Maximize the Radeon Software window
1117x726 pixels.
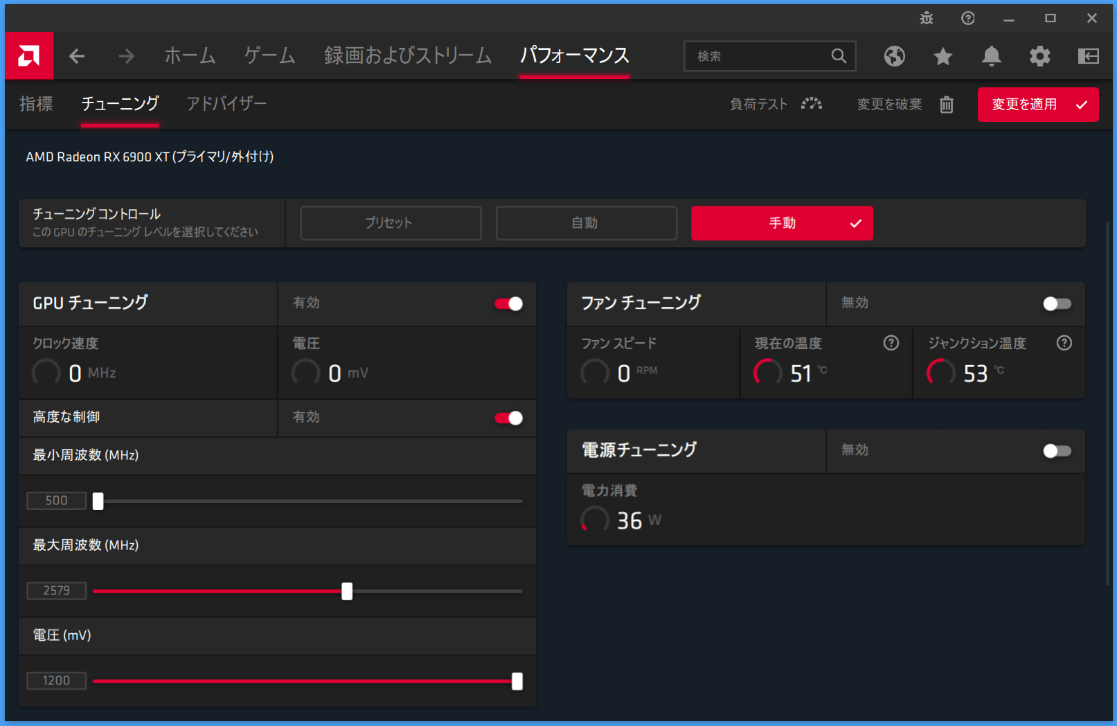[x=1051, y=19]
